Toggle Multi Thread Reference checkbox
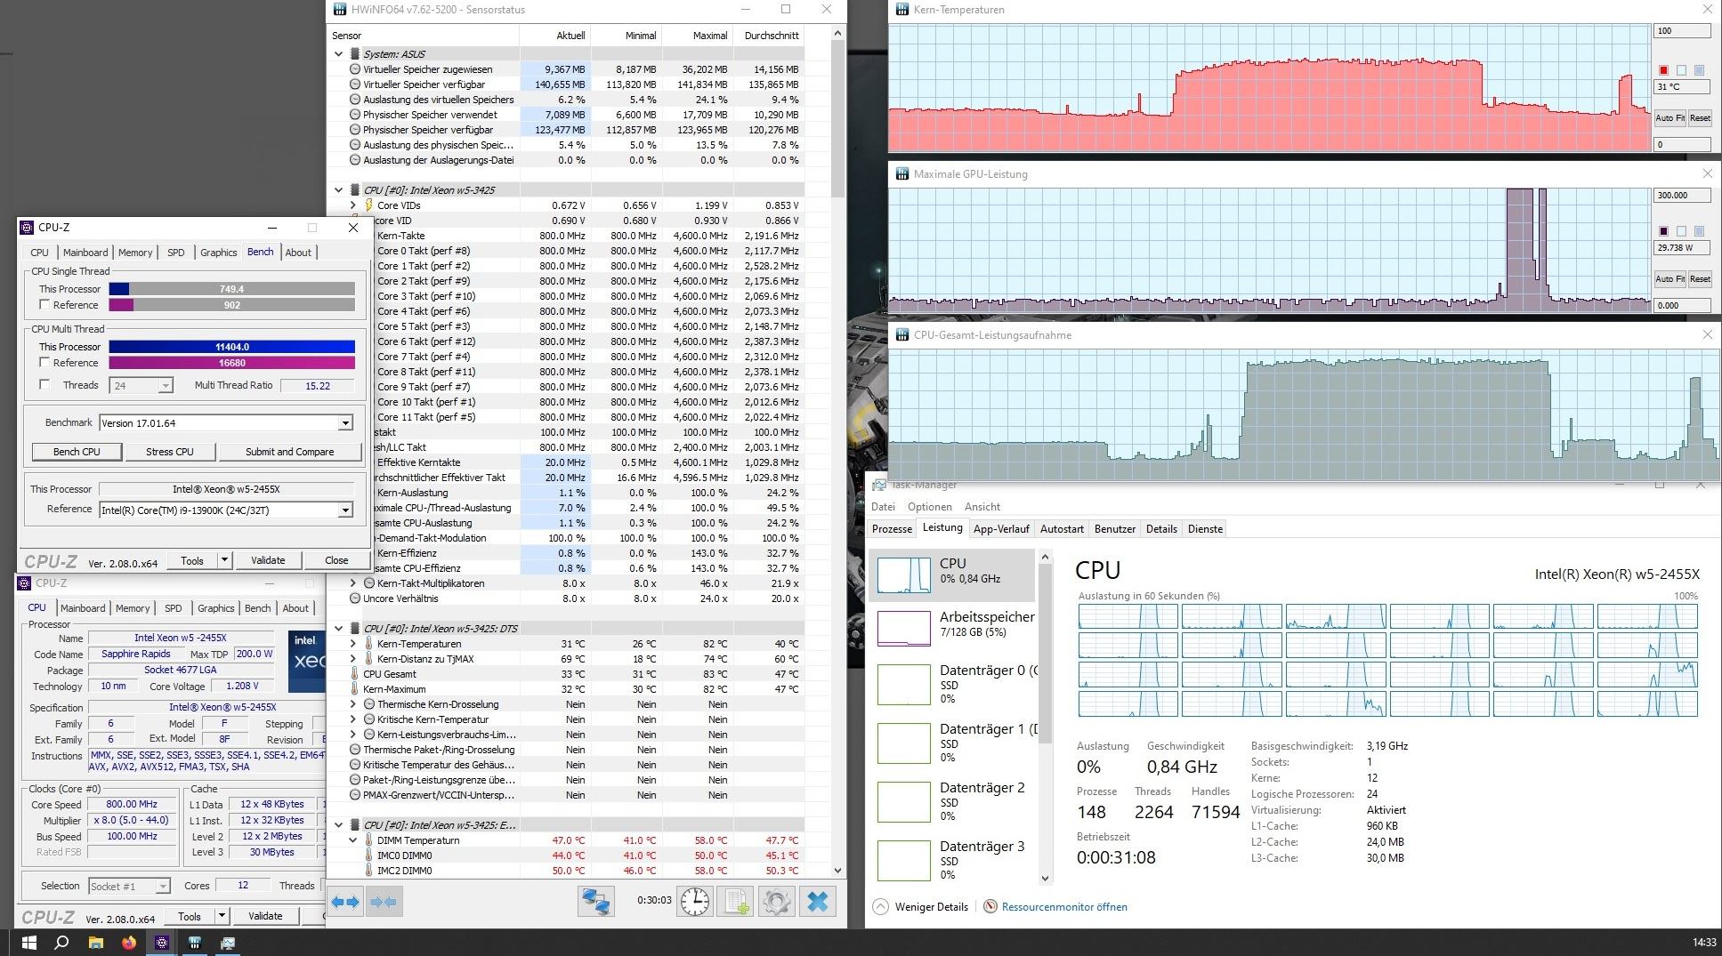The width and height of the screenshot is (1722, 956). click(x=44, y=363)
